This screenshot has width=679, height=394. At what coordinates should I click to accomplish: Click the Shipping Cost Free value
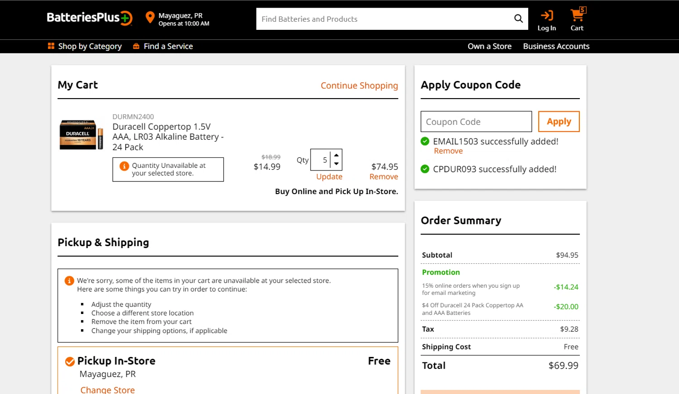(571, 347)
